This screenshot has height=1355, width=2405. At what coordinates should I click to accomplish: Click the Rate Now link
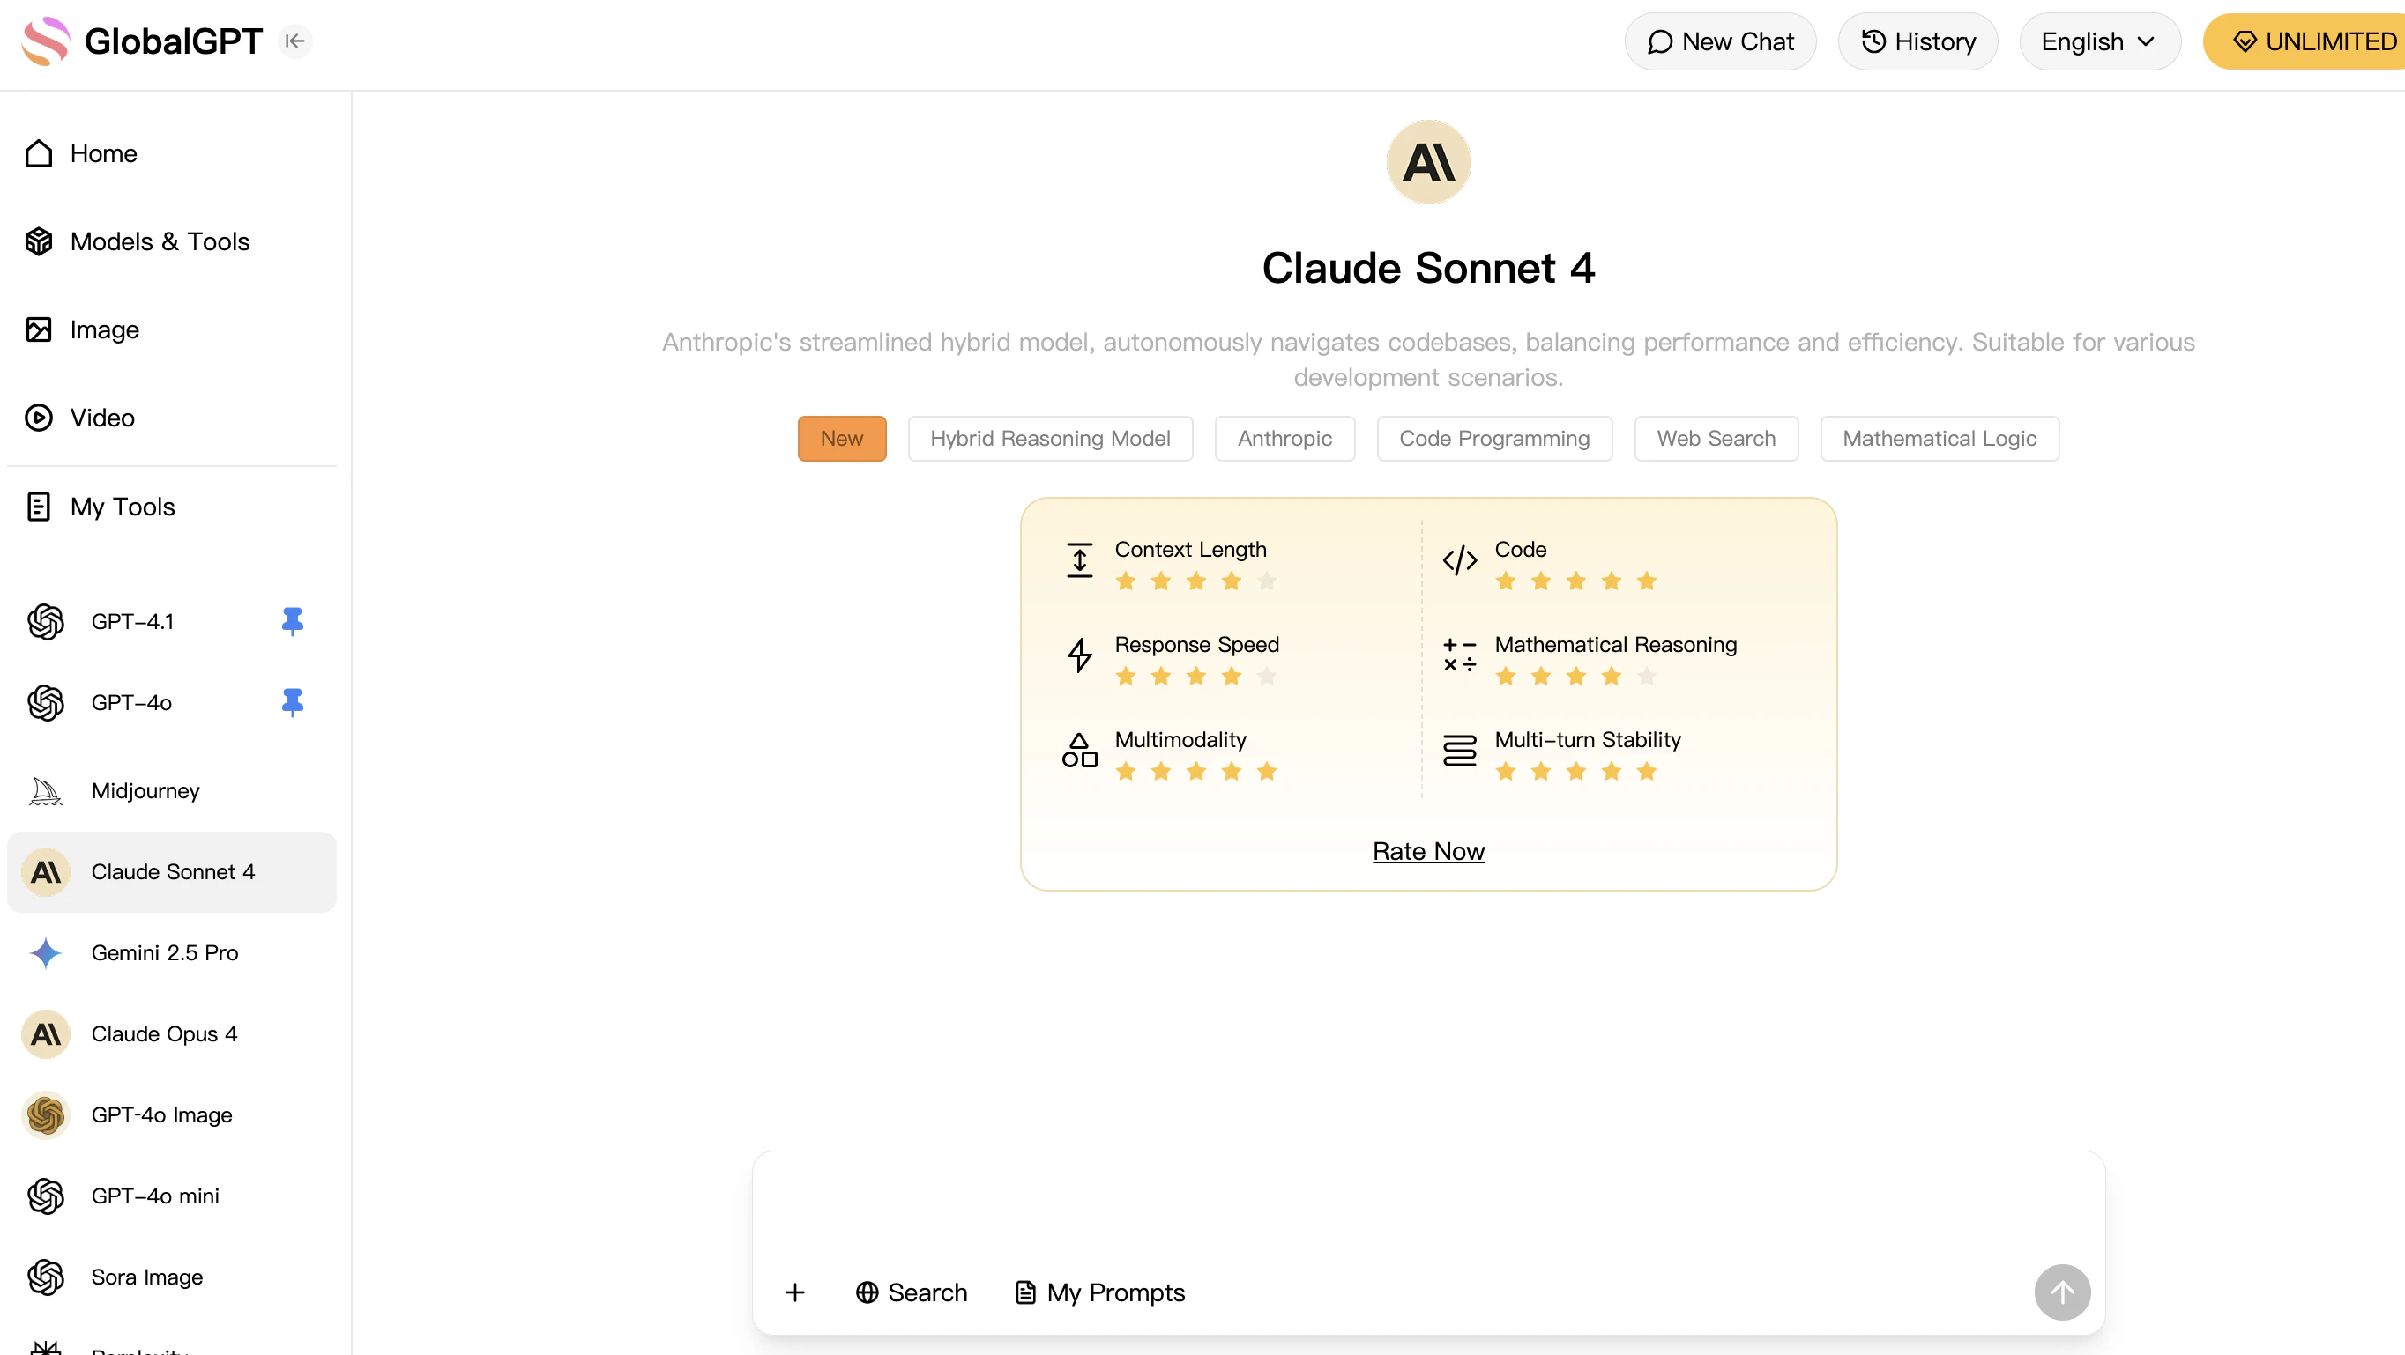click(1427, 851)
